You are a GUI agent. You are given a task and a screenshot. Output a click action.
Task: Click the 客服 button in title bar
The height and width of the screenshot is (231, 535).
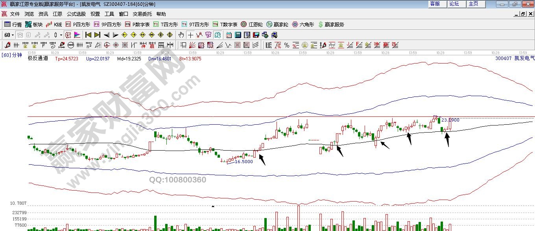[x=435, y=4]
